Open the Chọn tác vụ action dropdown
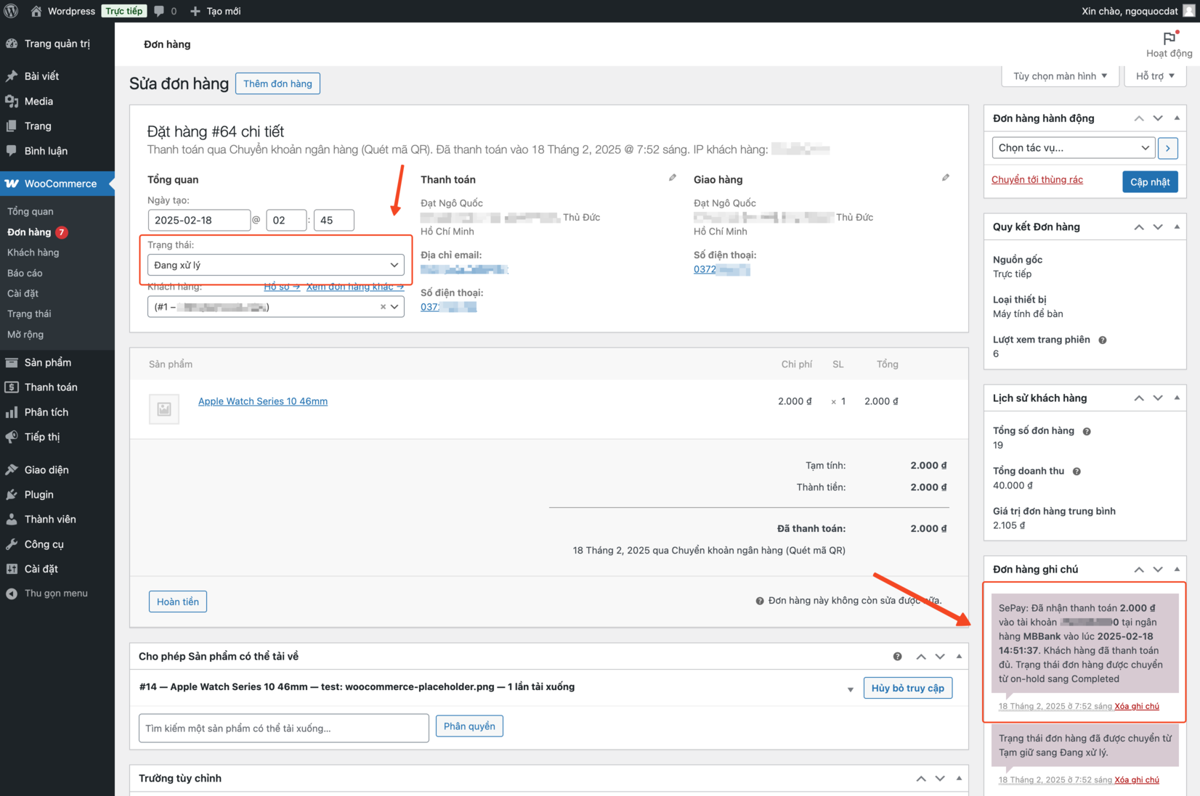1200x796 pixels. (x=1072, y=148)
